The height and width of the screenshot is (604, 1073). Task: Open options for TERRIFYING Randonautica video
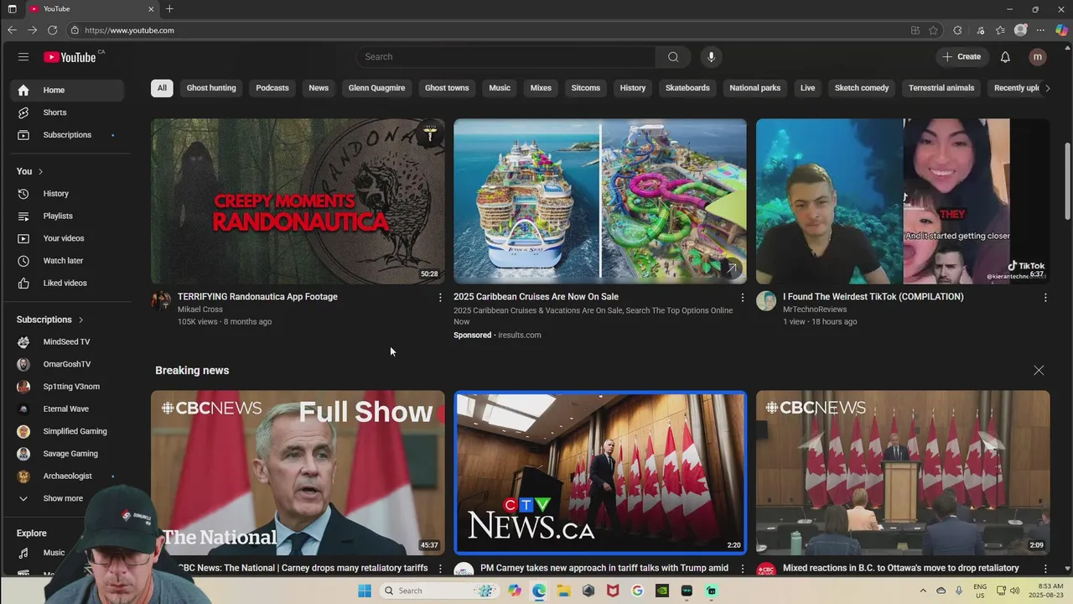440,298
